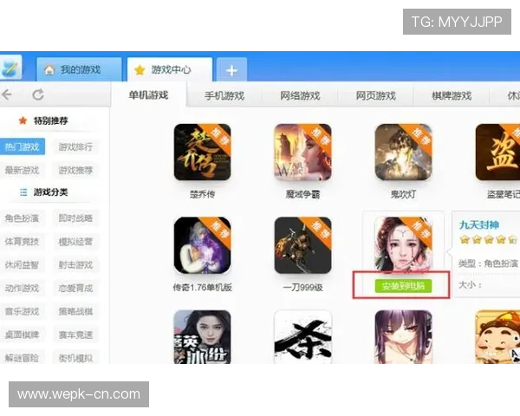
Task: Choose 解谜冒险 game category
Action: tap(22, 358)
